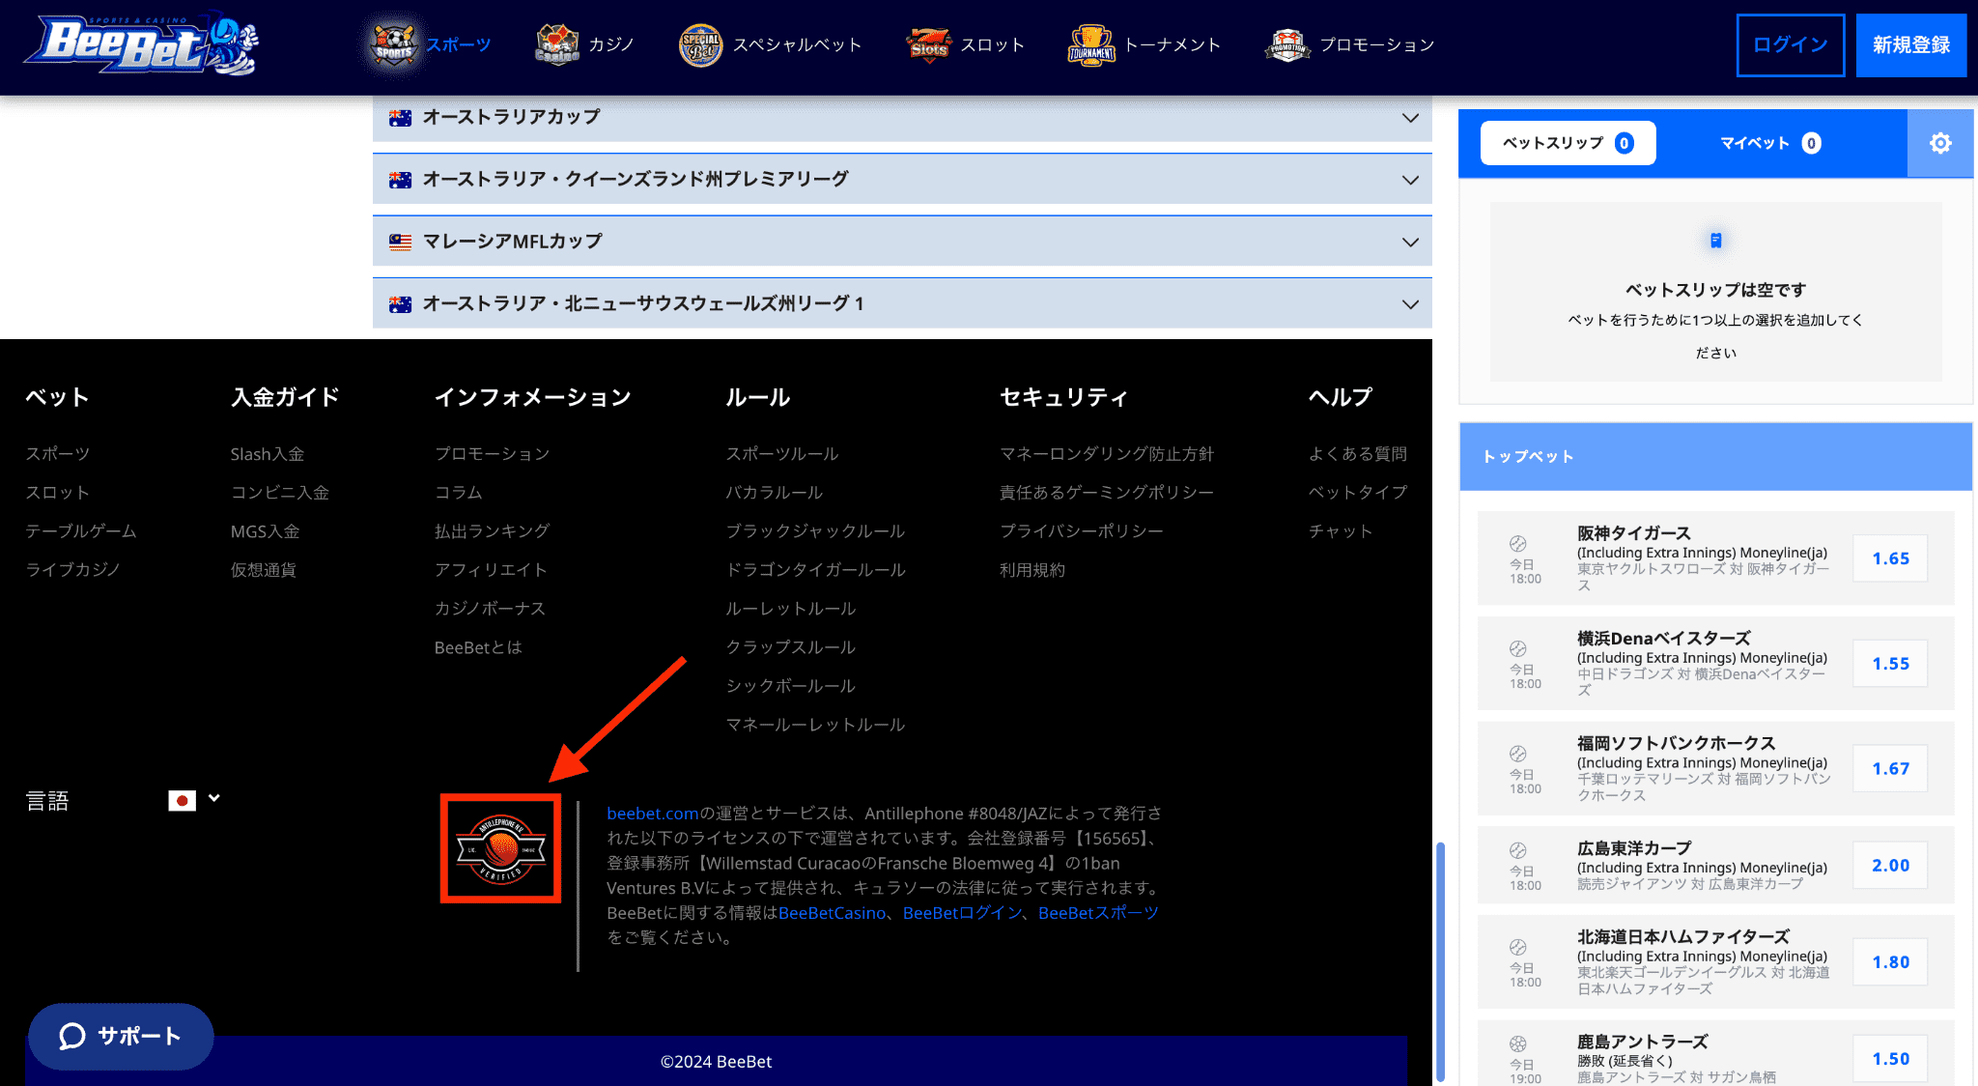Open バカラルール link
This screenshot has height=1086, width=1978.
coord(775,493)
